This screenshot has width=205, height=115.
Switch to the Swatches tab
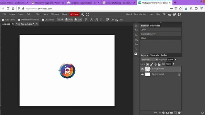(155, 26)
